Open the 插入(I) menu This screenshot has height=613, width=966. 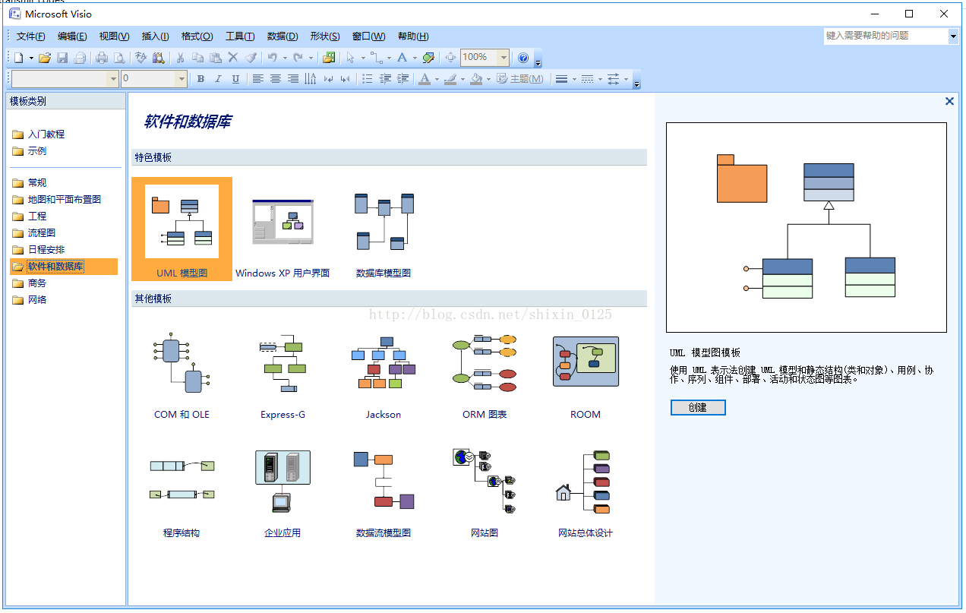155,36
